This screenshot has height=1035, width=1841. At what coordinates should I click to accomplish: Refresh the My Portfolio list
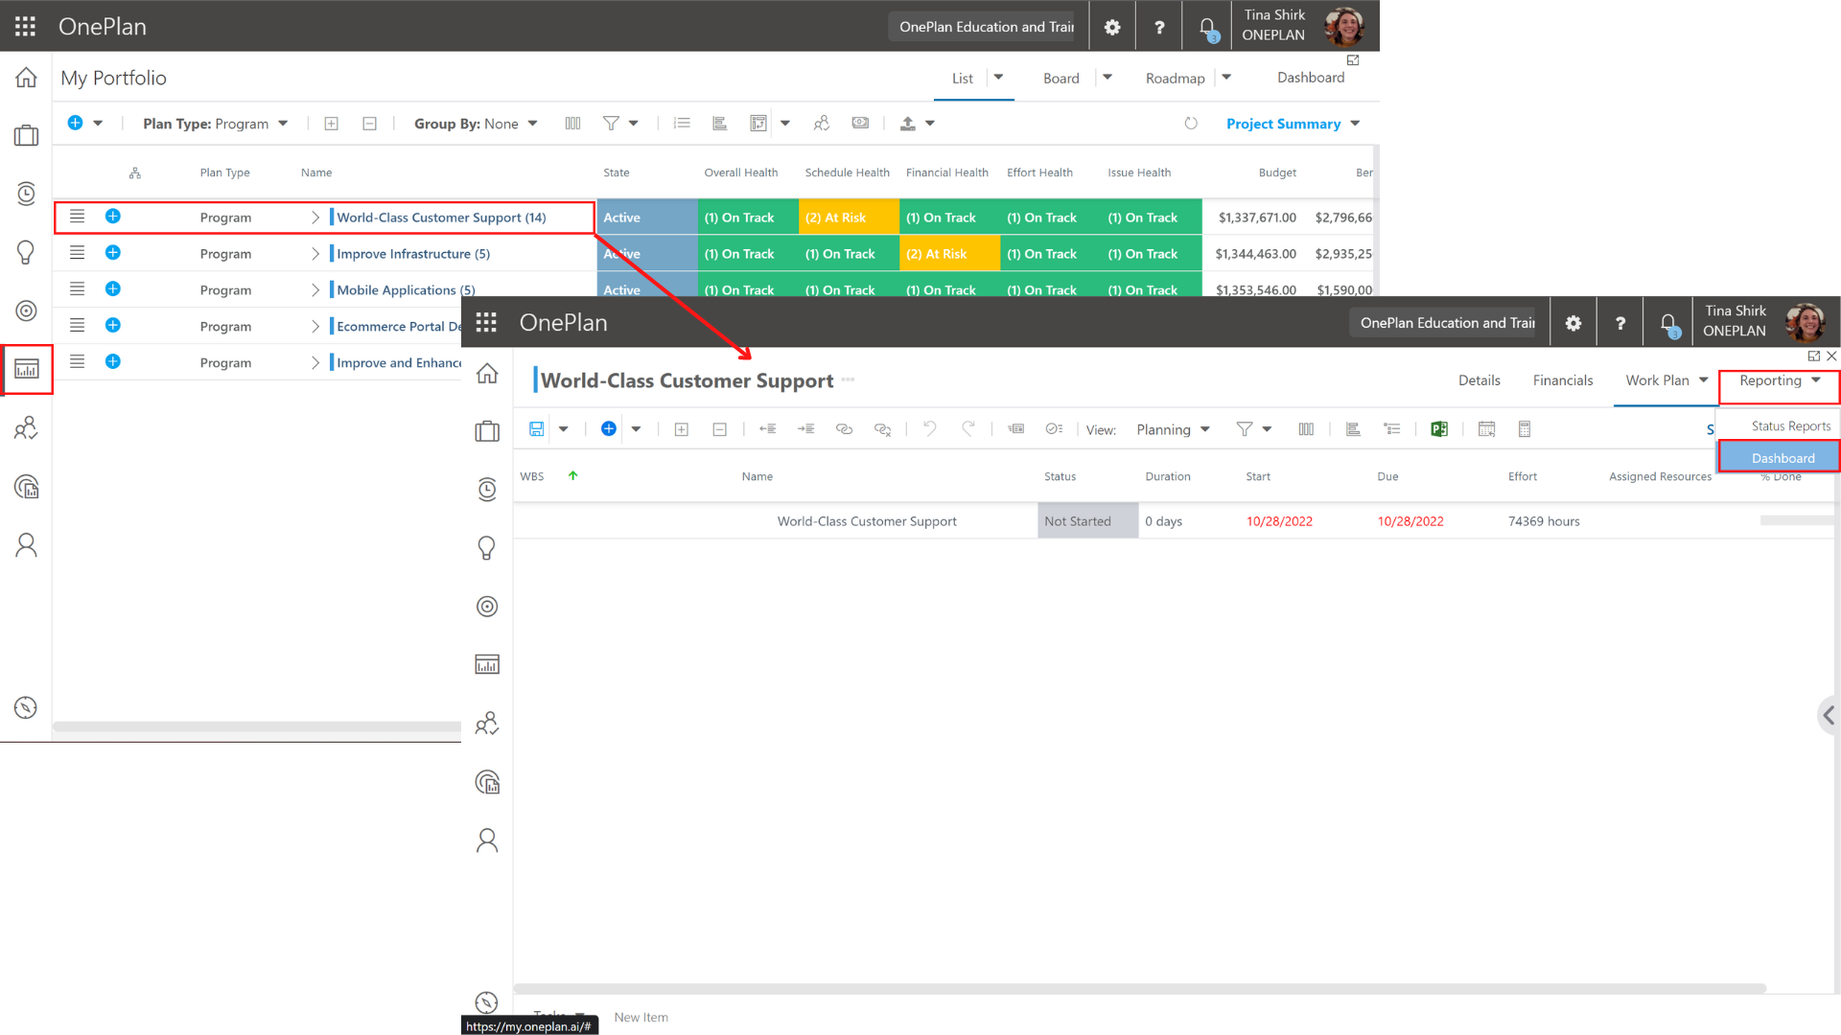tap(1191, 124)
